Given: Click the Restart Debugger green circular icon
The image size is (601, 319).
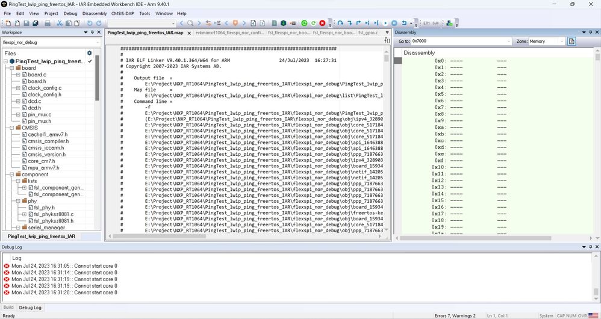Looking at the screenshot, I should pos(313,23).
